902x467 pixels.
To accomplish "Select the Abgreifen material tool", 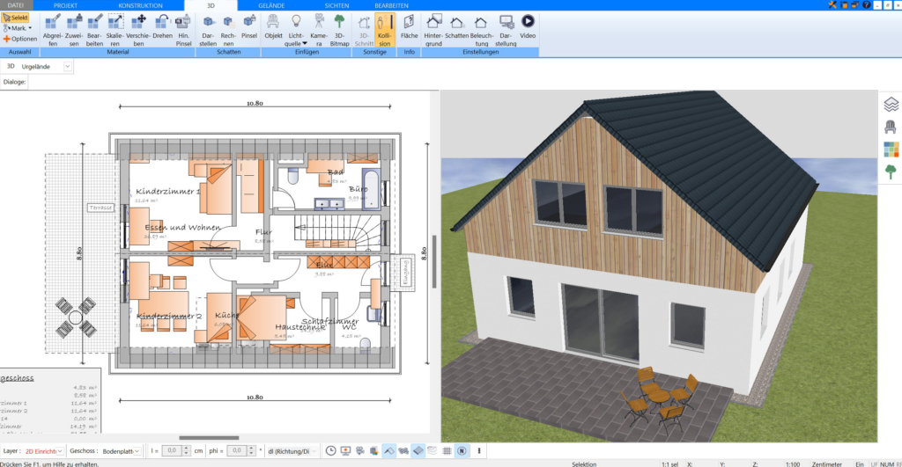I will [x=52, y=31].
